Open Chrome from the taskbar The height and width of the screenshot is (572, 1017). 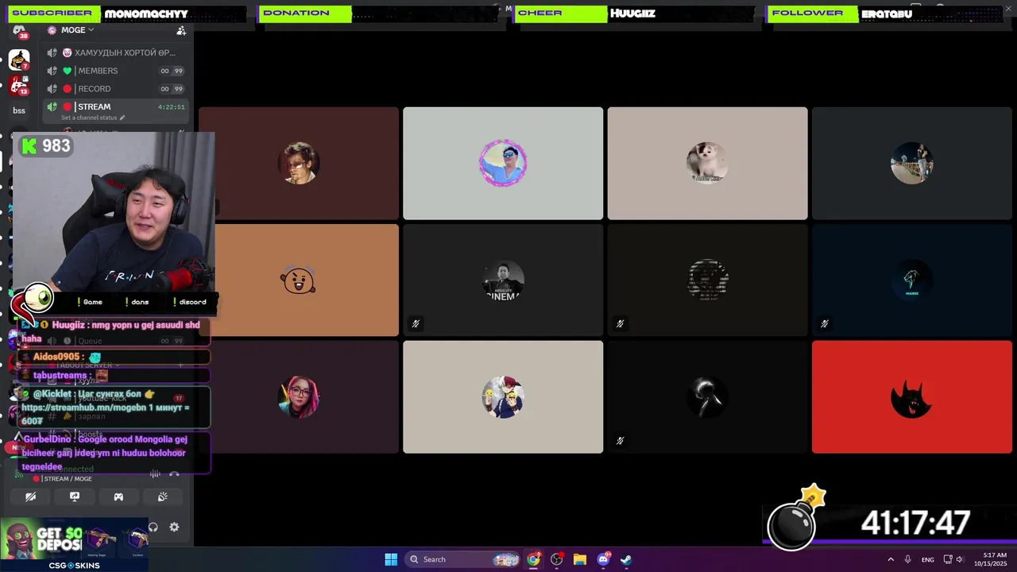pos(534,559)
